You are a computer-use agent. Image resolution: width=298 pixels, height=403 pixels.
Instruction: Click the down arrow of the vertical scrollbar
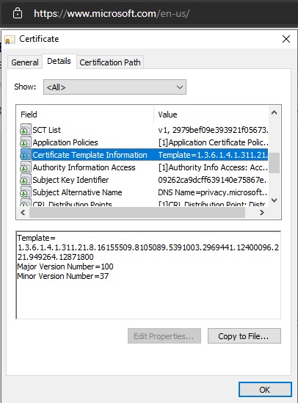[x=274, y=200]
